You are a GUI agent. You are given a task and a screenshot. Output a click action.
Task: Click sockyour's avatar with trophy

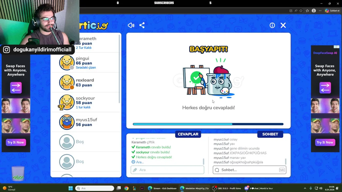click(x=67, y=102)
